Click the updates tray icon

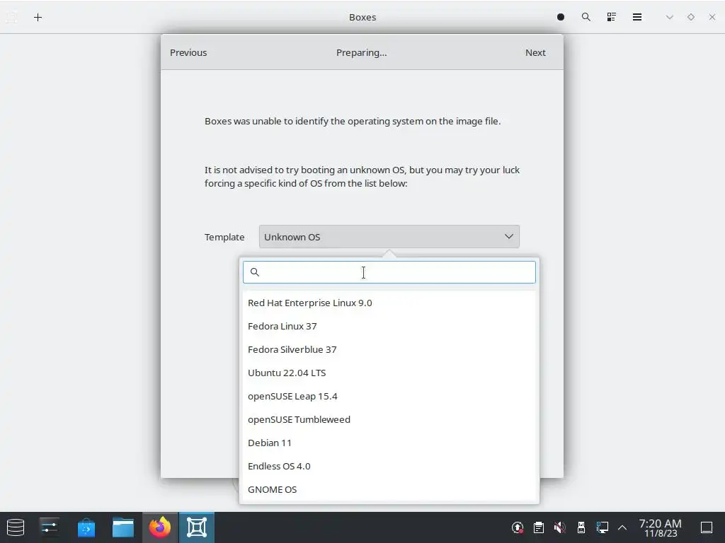coord(518,527)
